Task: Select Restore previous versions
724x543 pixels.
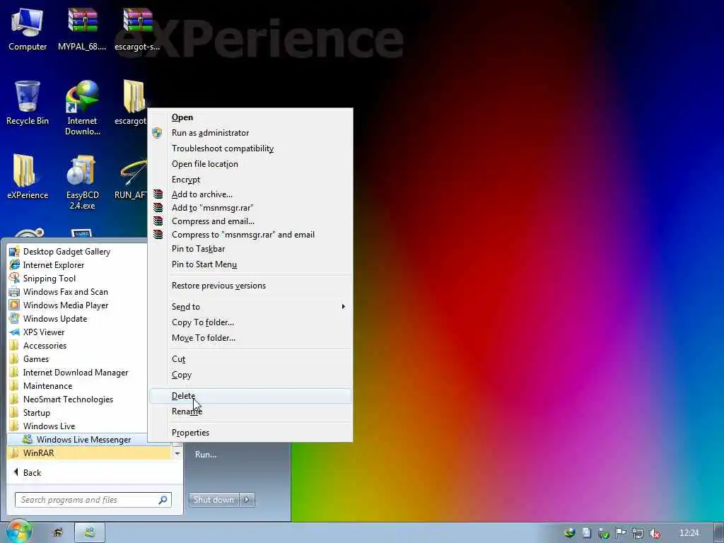Action: 251,286
